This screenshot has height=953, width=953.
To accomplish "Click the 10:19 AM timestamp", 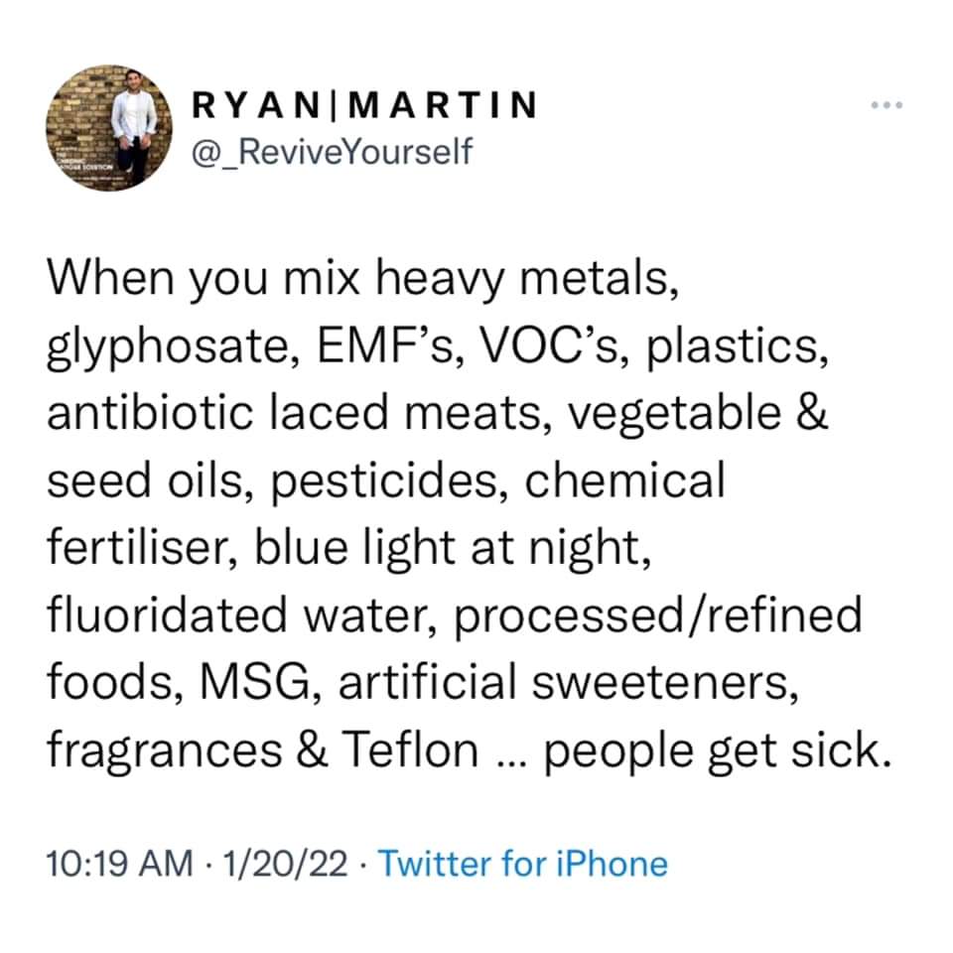I will (x=119, y=864).
